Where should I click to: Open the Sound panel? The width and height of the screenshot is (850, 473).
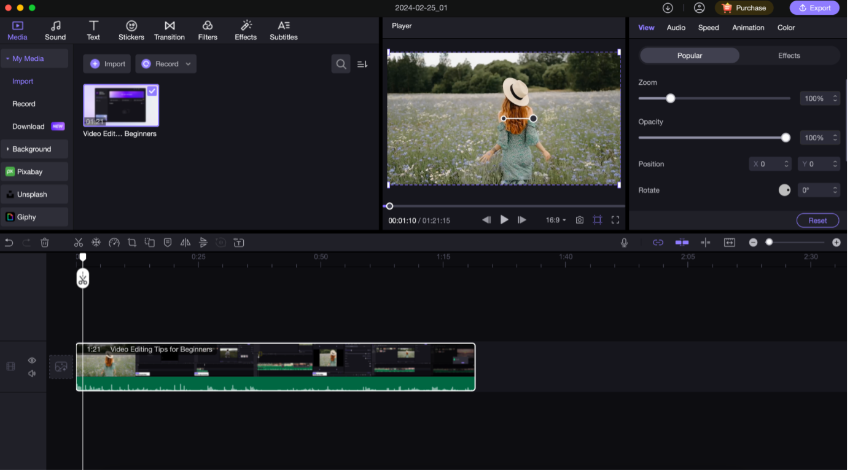[x=55, y=30]
